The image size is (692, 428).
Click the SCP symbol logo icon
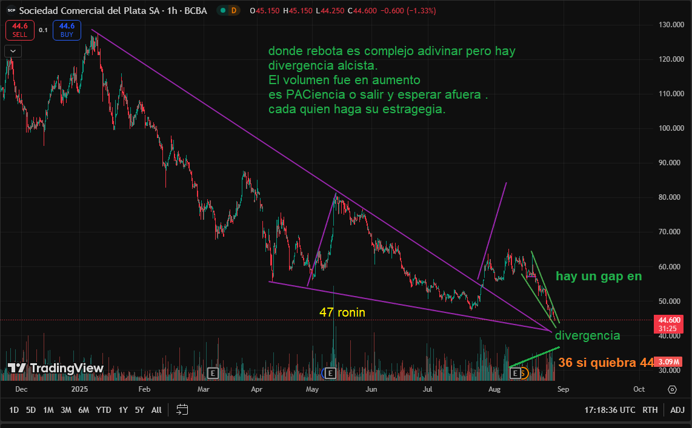11,10
